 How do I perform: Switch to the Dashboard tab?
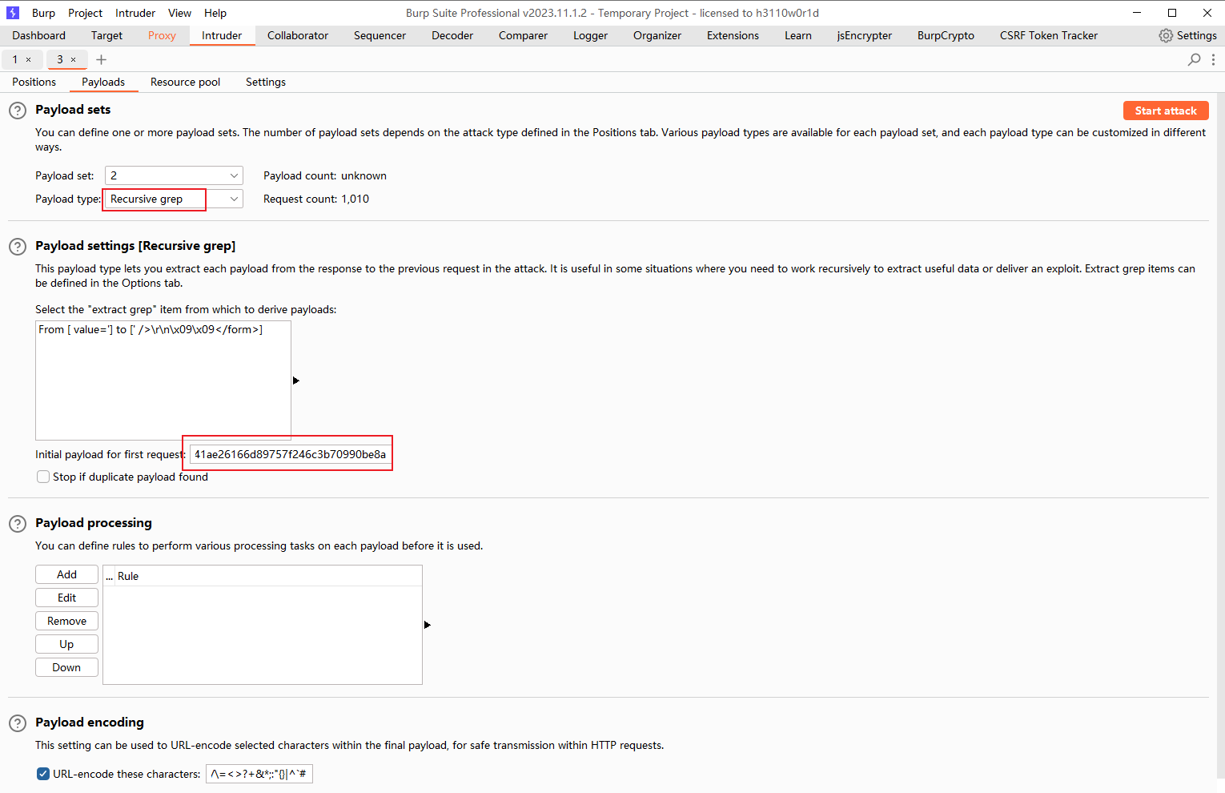point(38,35)
